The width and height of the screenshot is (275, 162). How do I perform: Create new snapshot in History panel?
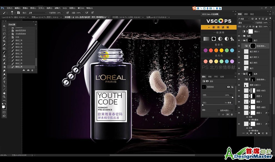coord(28,70)
